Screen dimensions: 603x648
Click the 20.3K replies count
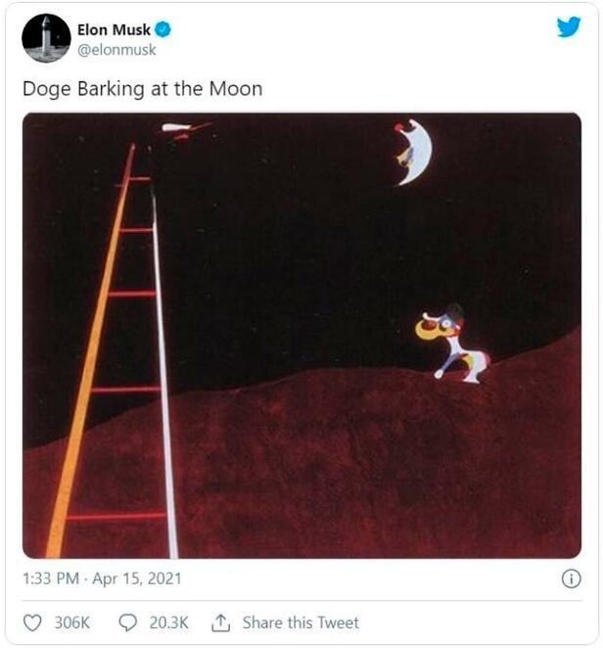[166, 623]
